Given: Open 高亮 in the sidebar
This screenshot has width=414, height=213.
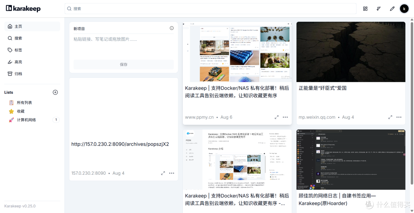Looking at the screenshot, I should [32, 62].
